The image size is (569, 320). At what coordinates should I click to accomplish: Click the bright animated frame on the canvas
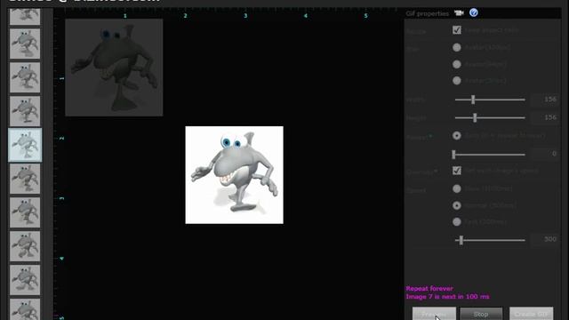(x=235, y=175)
